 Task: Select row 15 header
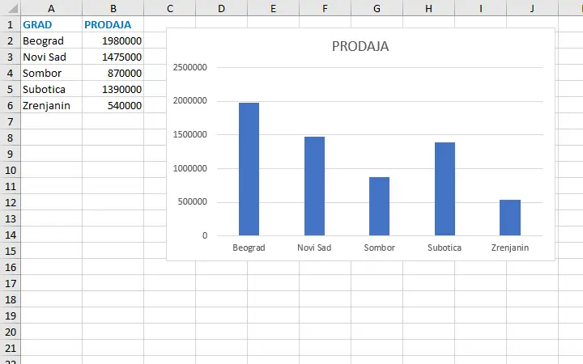coord(10,251)
